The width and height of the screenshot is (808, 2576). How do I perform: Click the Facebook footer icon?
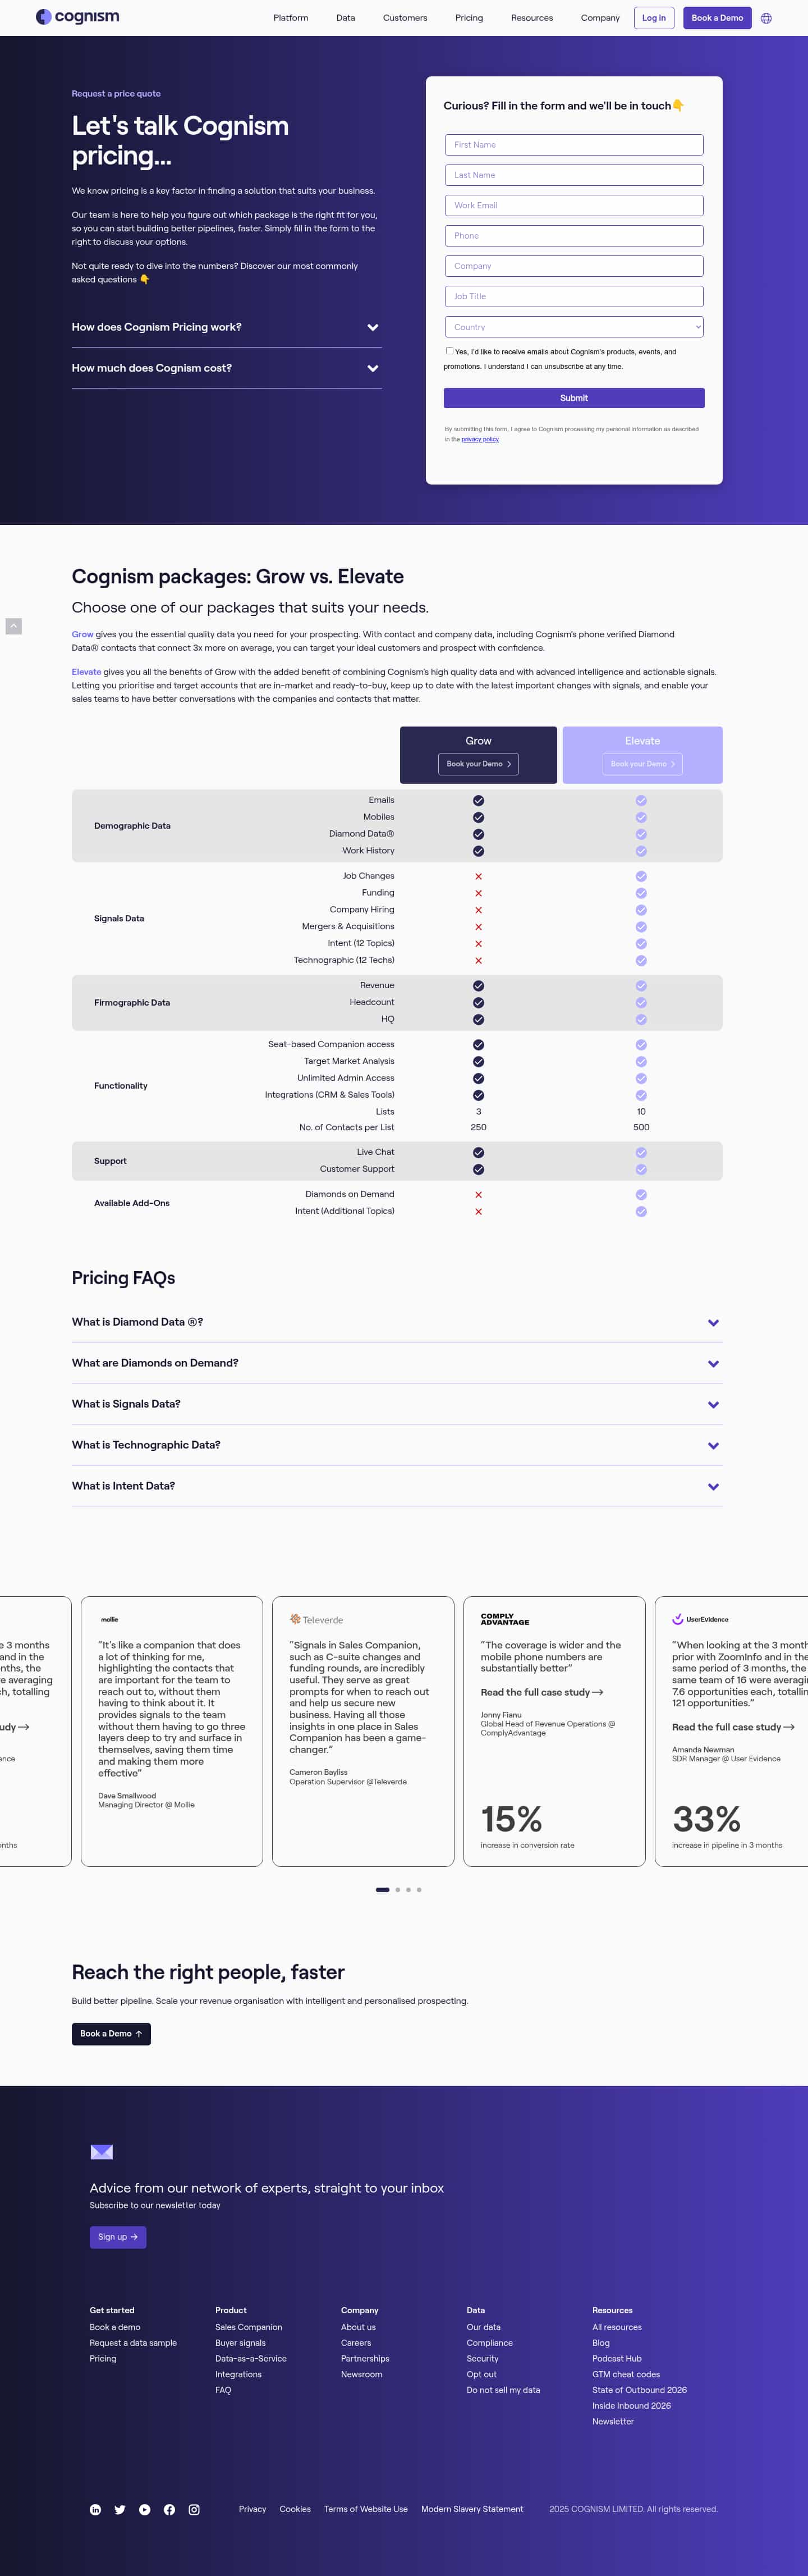click(170, 2509)
